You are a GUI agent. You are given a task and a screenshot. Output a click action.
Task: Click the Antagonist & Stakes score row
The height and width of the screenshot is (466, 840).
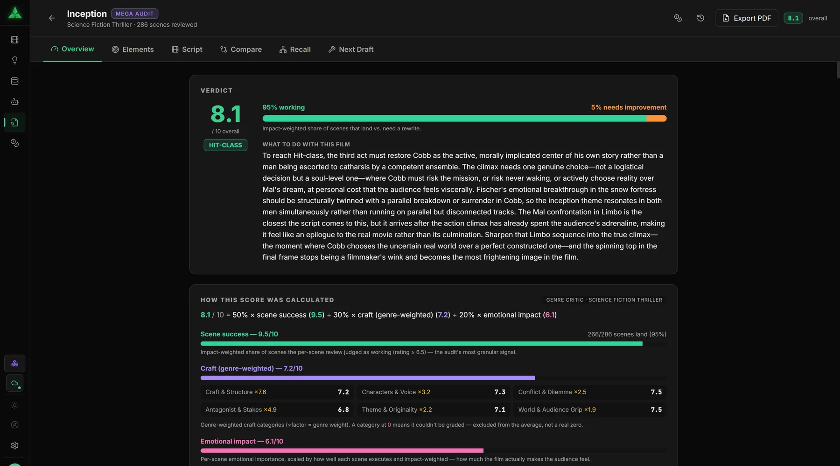click(277, 410)
